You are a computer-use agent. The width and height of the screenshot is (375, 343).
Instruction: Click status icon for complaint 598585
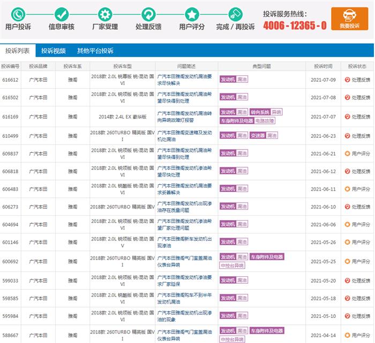pyautogui.click(x=348, y=298)
